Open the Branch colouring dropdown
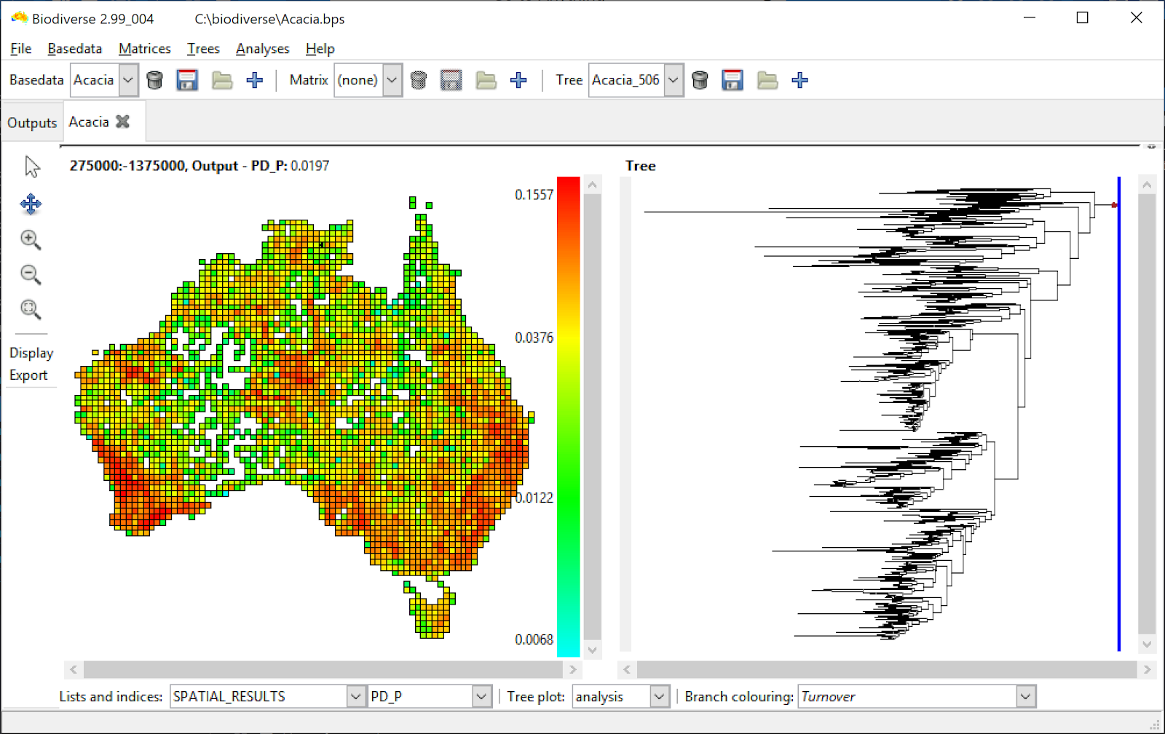 point(1025,696)
